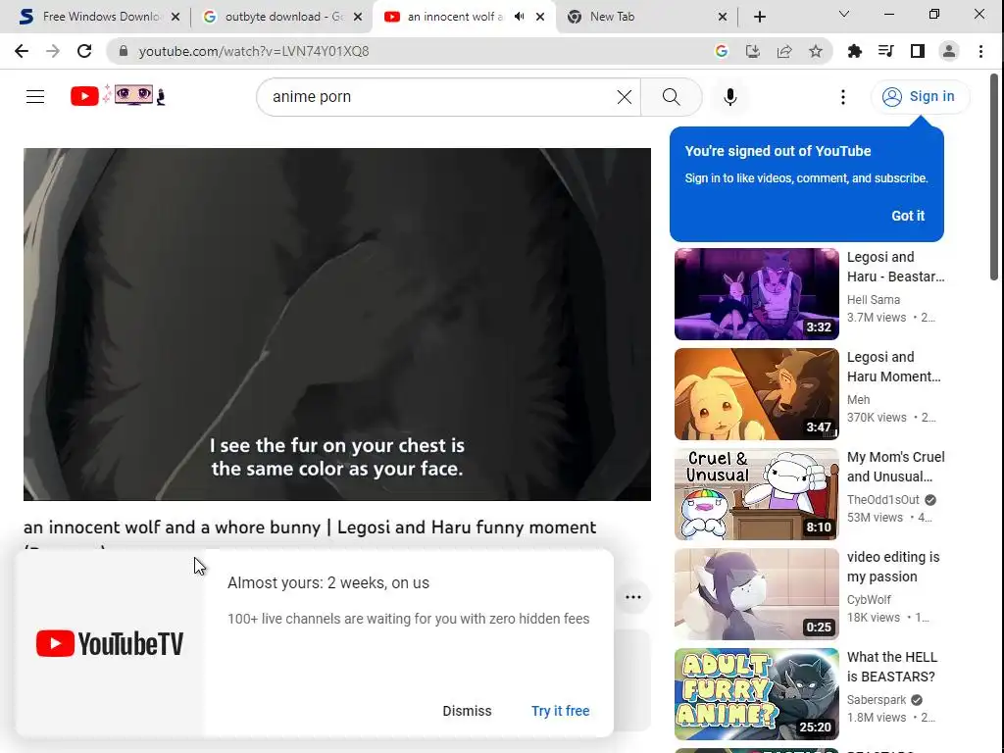The height and width of the screenshot is (753, 1004).
Task: View site info via lock icon
Action: click(x=124, y=51)
